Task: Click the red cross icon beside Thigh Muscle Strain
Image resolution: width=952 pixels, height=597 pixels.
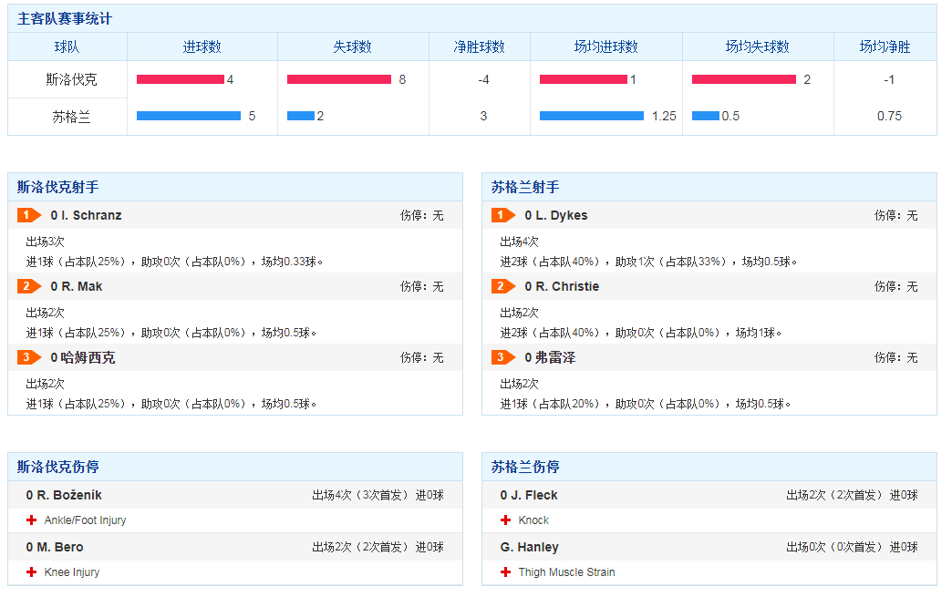Action: [506, 572]
